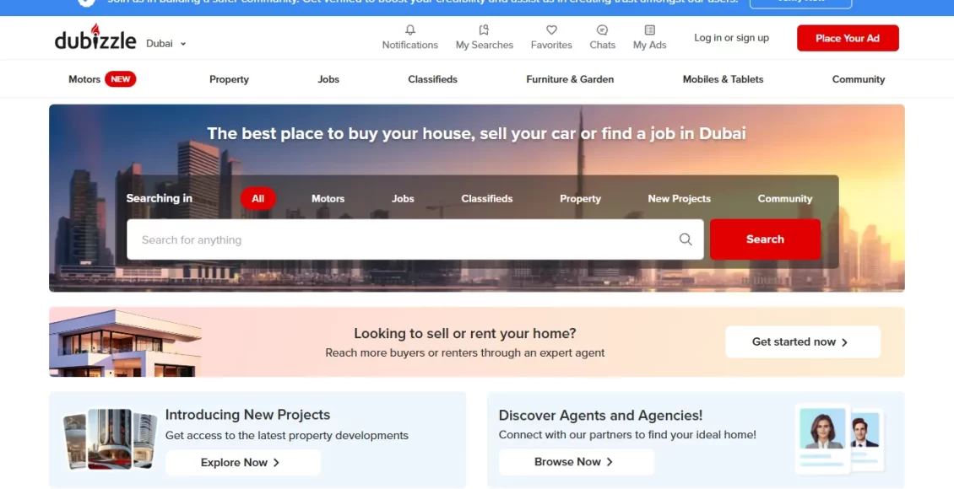Open Property in the category menu
954x489 pixels.
(x=229, y=79)
